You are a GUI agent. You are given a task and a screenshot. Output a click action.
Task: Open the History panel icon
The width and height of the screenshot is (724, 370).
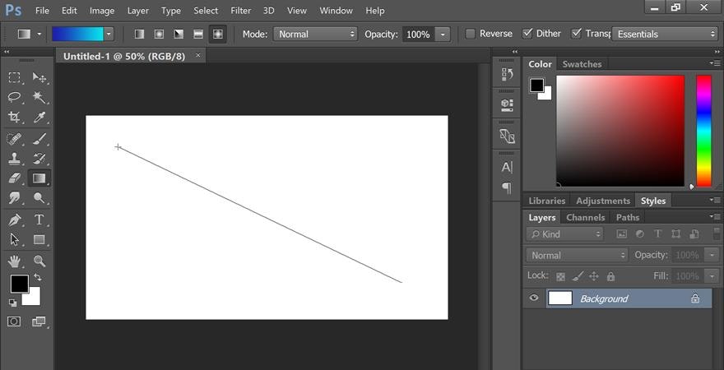point(507,74)
